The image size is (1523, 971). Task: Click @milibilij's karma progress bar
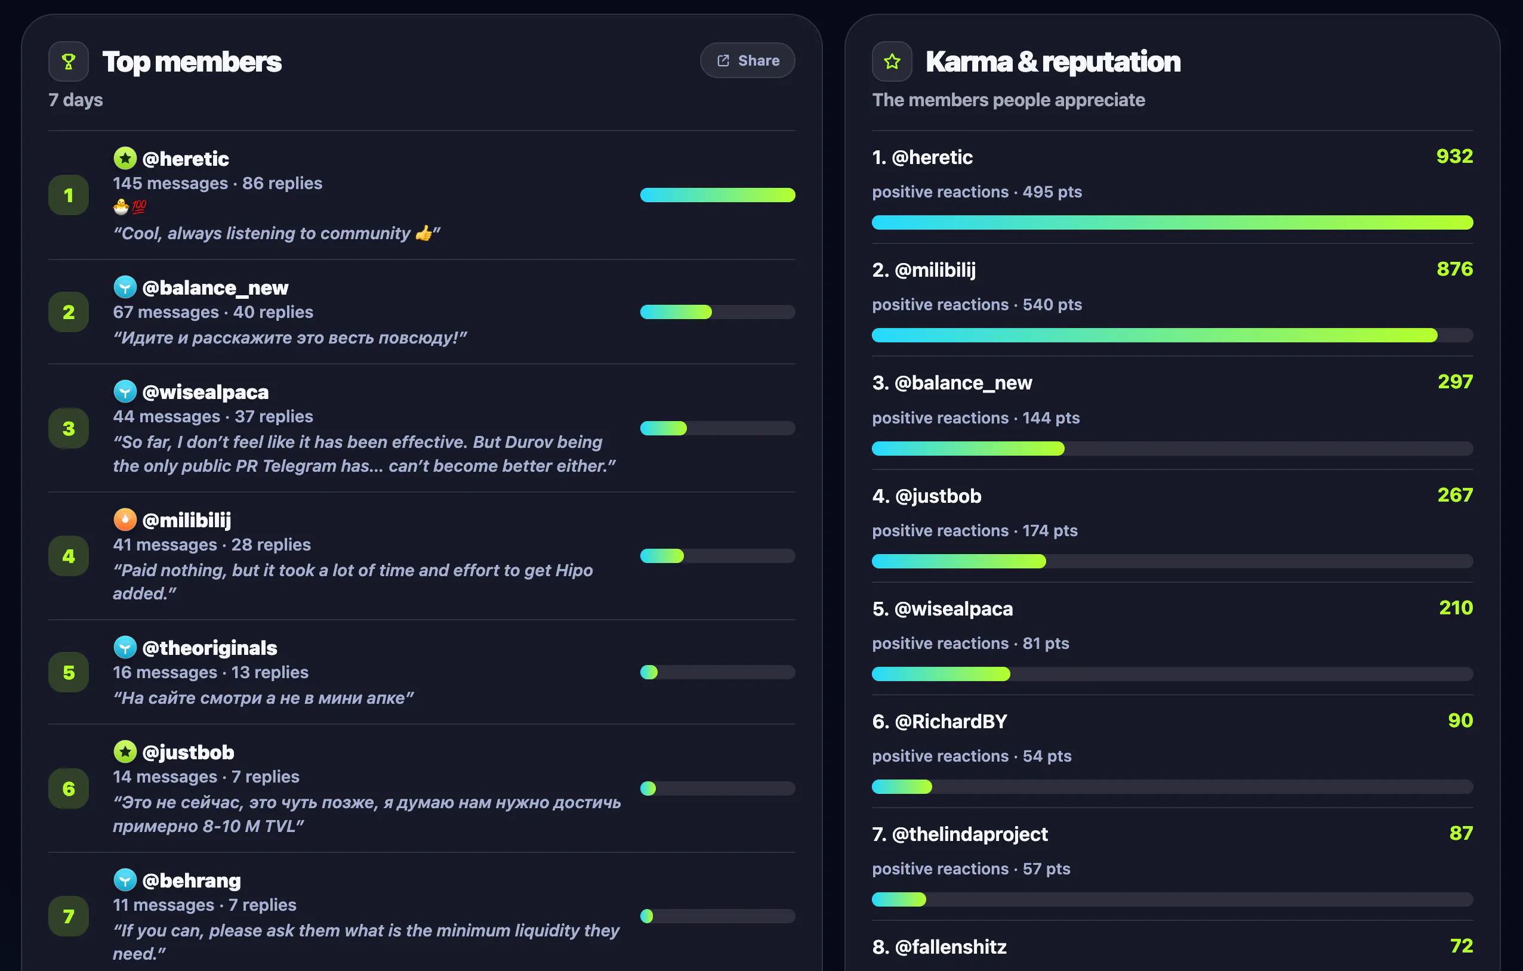[1172, 335]
